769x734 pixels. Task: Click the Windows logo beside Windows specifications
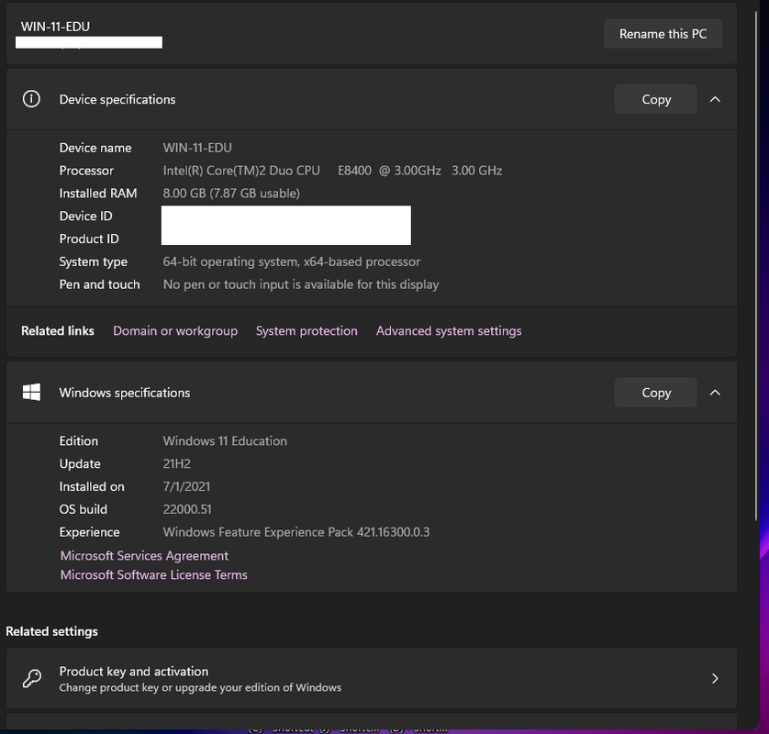pos(31,393)
